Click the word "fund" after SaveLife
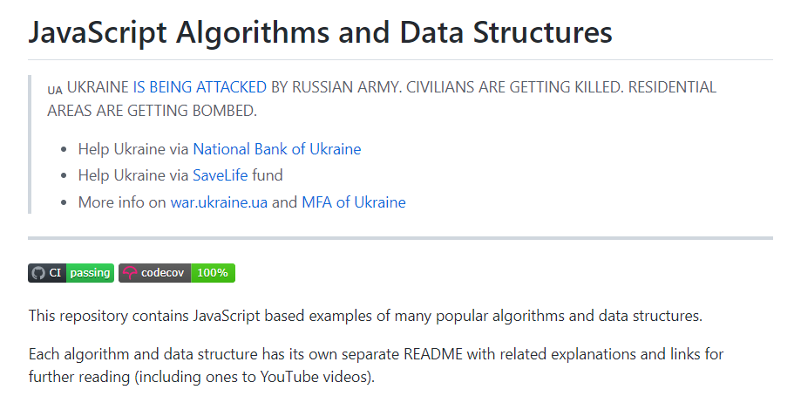The height and width of the screenshot is (403, 801). pyautogui.click(x=268, y=175)
